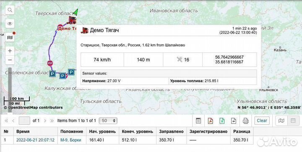Click the truck icon in popup header

coord(84,31)
